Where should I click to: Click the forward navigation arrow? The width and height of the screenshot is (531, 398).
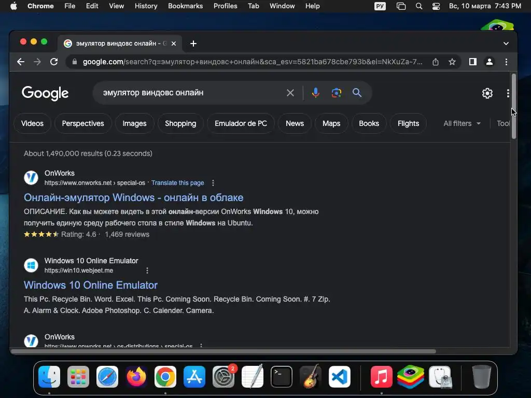[x=37, y=62]
